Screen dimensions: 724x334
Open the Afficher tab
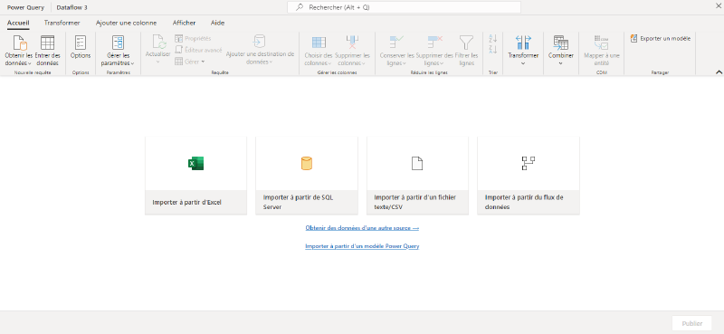tap(184, 23)
